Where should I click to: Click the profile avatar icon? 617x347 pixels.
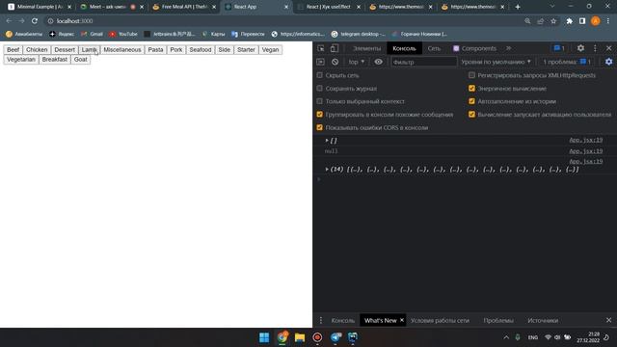pyautogui.click(x=596, y=21)
